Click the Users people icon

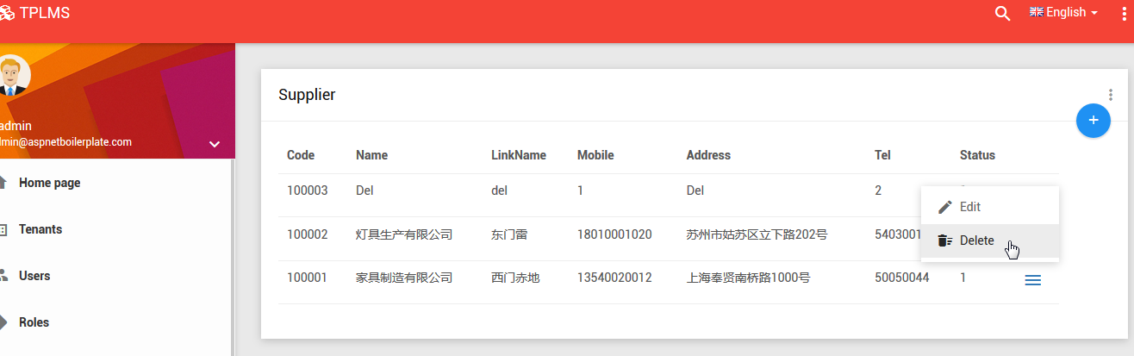point(3,276)
